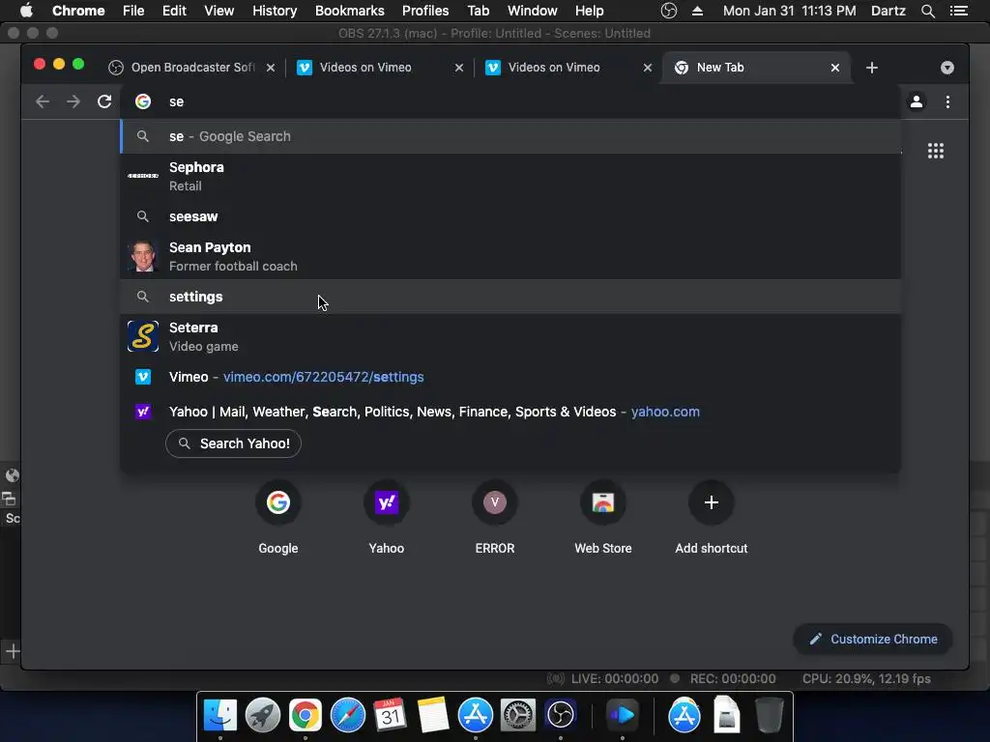Open the History menu

[x=275, y=11]
